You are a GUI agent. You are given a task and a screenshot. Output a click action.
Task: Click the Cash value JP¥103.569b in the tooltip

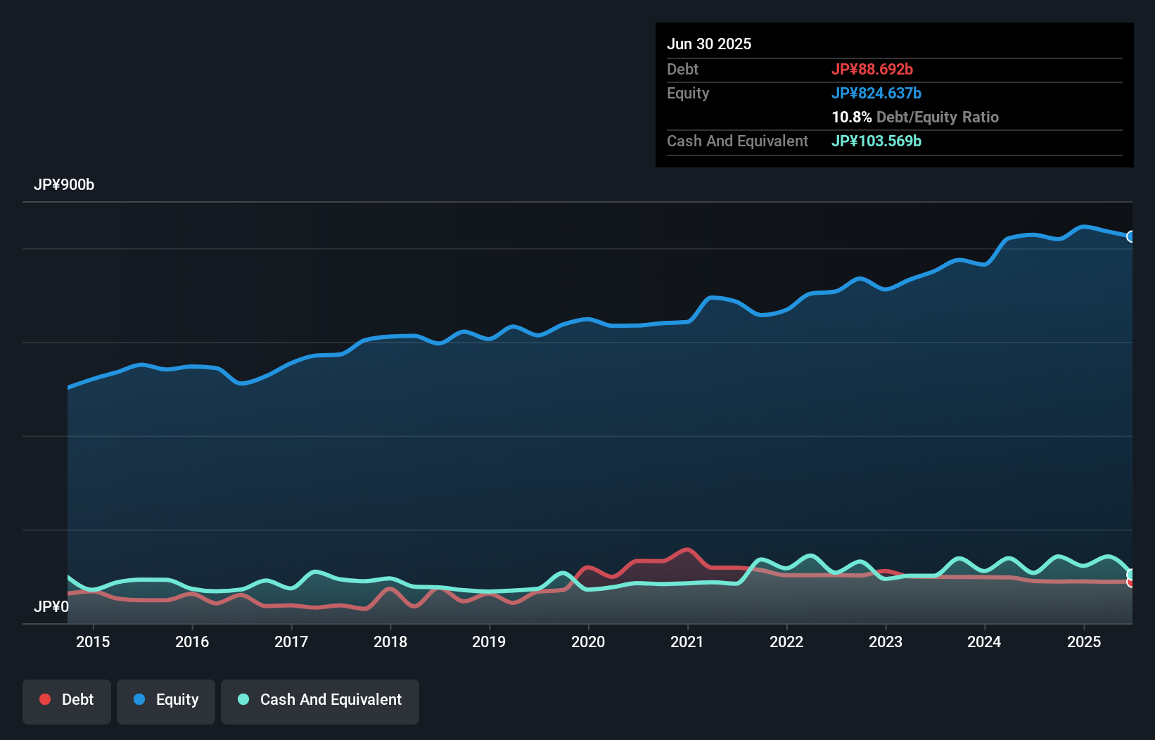click(876, 141)
